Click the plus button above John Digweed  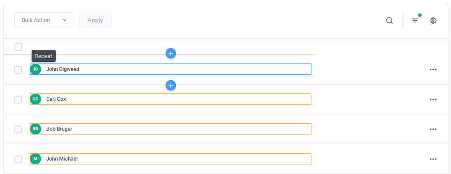tap(171, 53)
